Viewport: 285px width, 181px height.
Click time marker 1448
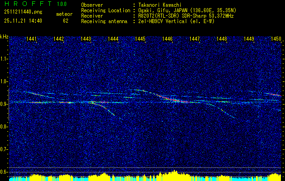coord(222,39)
